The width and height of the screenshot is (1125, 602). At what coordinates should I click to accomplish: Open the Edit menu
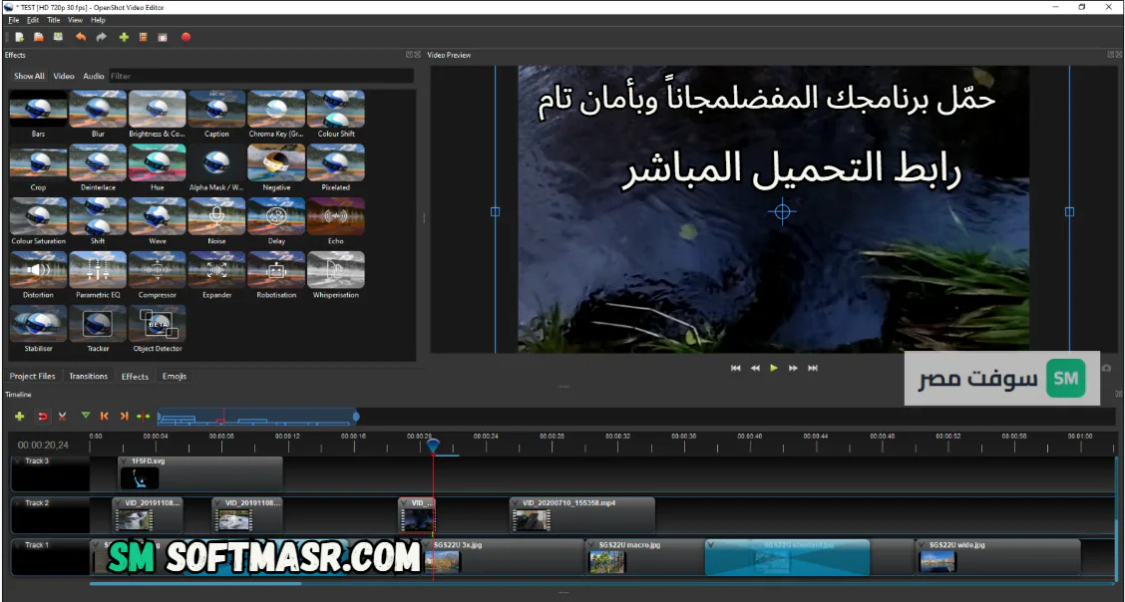pyautogui.click(x=33, y=20)
